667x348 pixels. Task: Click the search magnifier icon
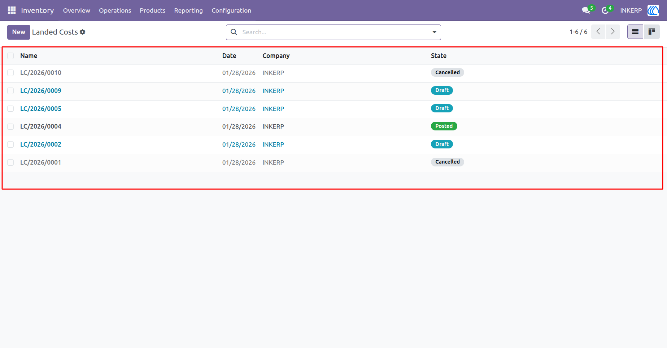(x=234, y=32)
